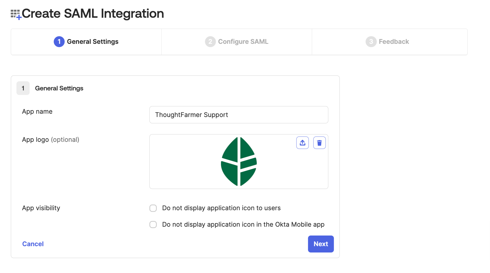This screenshot has height=273, width=490.
Task: Click the app grid plus icon
Action: (x=16, y=14)
